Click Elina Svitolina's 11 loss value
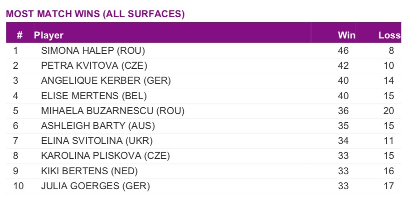Screen dimensions: 408x201 pyautogui.click(x=389, y=140)
